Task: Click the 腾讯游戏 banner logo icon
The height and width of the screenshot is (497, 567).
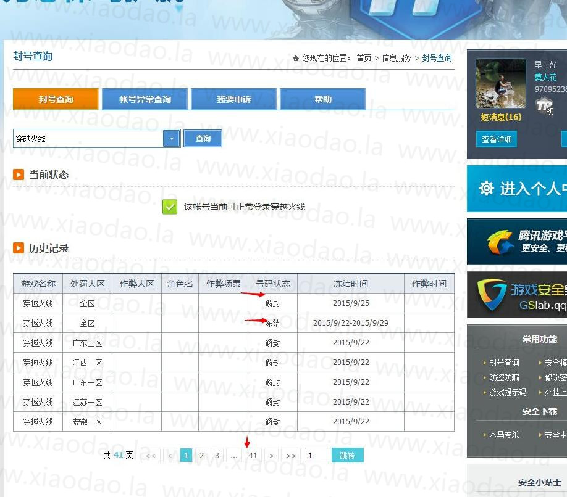Action: pyautogui.click(x=500, y=242)
